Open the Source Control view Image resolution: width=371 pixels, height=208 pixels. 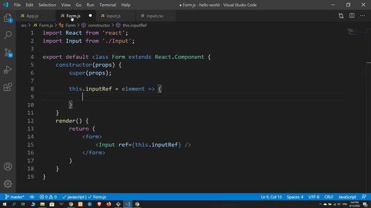coord(8,53)
